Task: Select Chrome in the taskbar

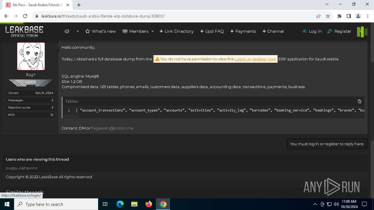Action: tap(163, 204)
